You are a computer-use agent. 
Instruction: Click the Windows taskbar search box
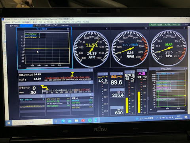tap(32, 122)
